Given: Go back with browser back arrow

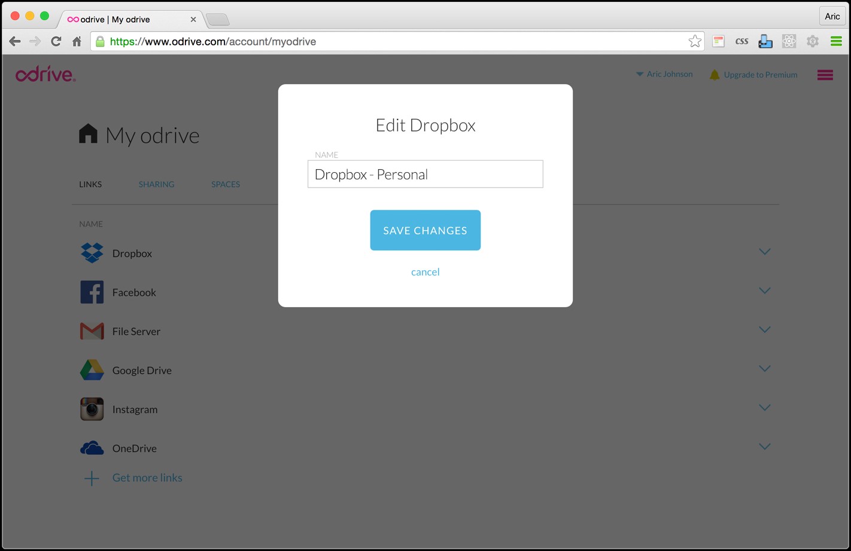Looking at the screenshot, I should tap(15, 41).
